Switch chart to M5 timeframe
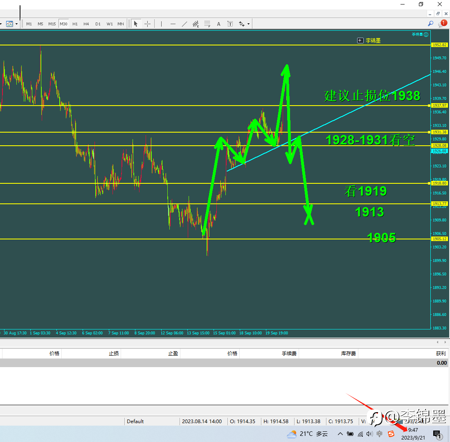450x442 pixels. click(x=40, y=24)
